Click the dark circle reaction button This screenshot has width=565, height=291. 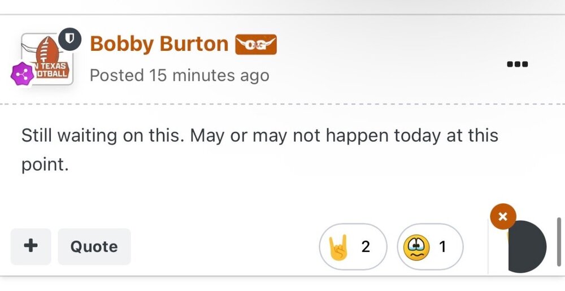coord(528,247)
